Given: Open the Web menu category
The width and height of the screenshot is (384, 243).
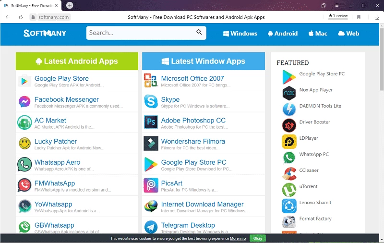Looking at the screenshot, I should (348, 34).
